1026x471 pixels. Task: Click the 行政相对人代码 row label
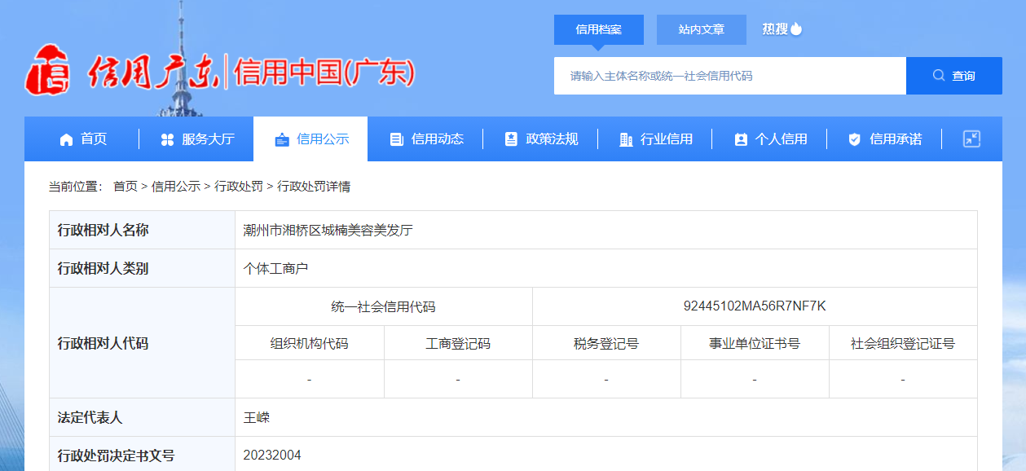[103, 343]
